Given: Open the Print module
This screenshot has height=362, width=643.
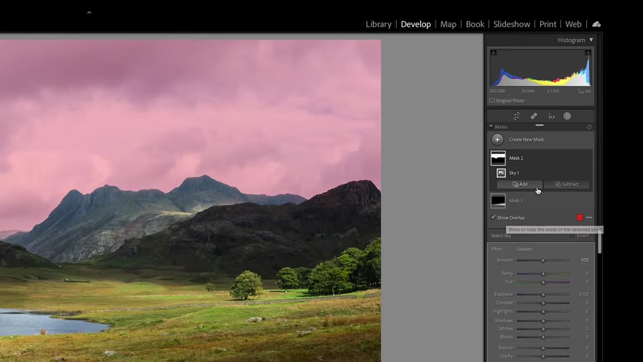Looking at the screenshot, I should 548,24.
